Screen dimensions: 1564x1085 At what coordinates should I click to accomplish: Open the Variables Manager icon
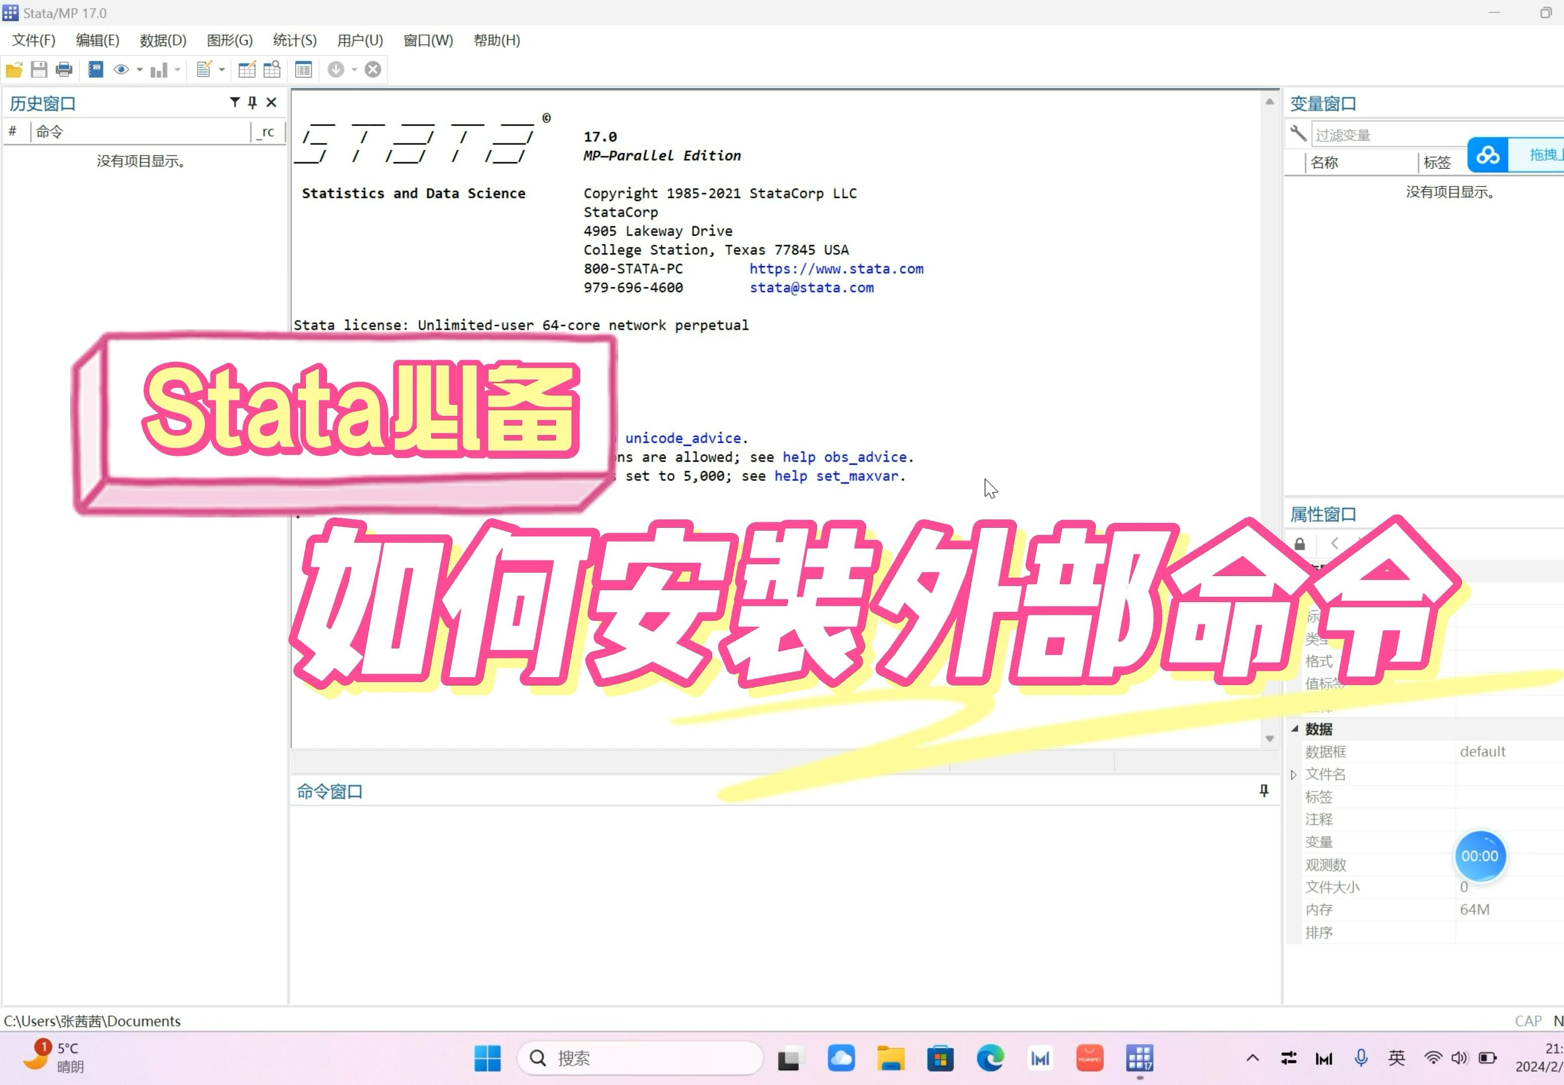click(303, 69)
